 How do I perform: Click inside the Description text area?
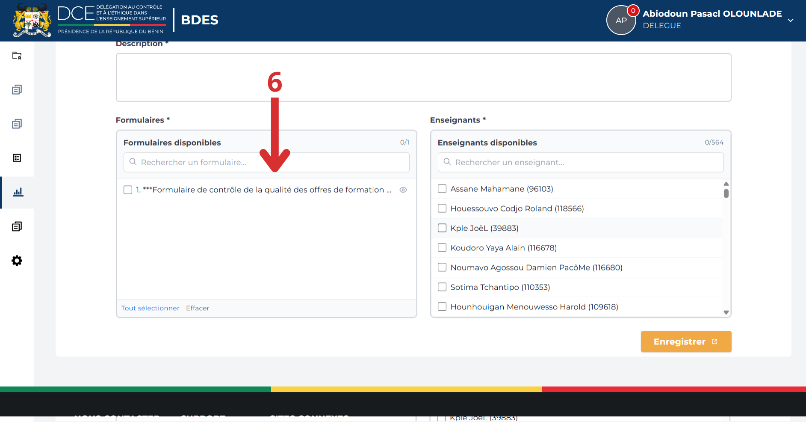(x=423, y=77)
